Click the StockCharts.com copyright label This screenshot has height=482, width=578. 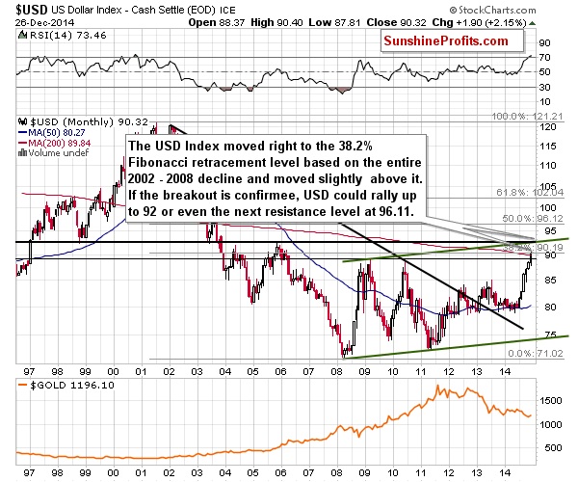pyautogui.click(x=492, y=10)
